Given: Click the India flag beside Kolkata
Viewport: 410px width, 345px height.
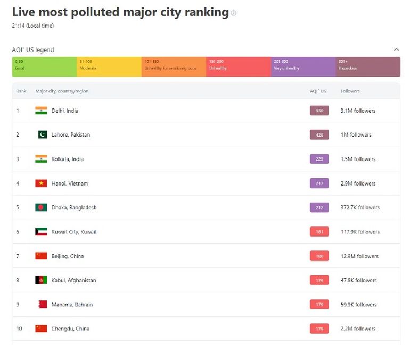Looking at the screenshot, I should (41, 159).
